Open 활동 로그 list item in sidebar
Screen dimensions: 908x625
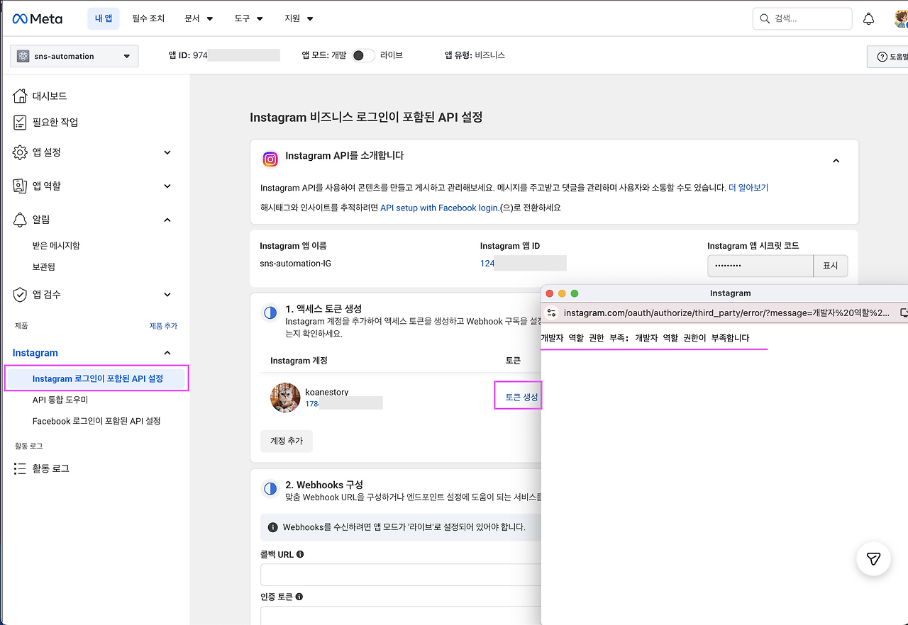[42, 468]
